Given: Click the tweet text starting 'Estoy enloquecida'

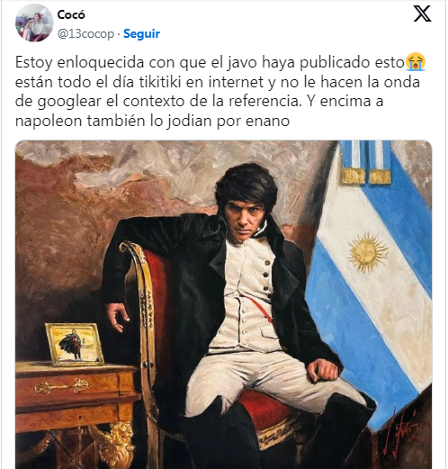Looking at the screenshot, I should coord(220,92).
